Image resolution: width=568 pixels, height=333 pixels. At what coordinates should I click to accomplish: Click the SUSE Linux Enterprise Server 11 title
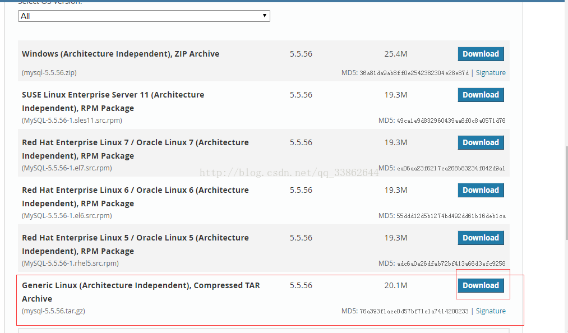tap(113, 101)
